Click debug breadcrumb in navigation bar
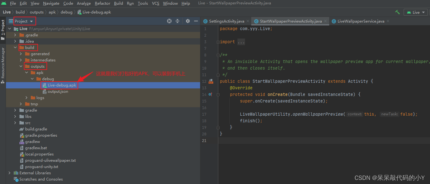 (x=66, y=12)
